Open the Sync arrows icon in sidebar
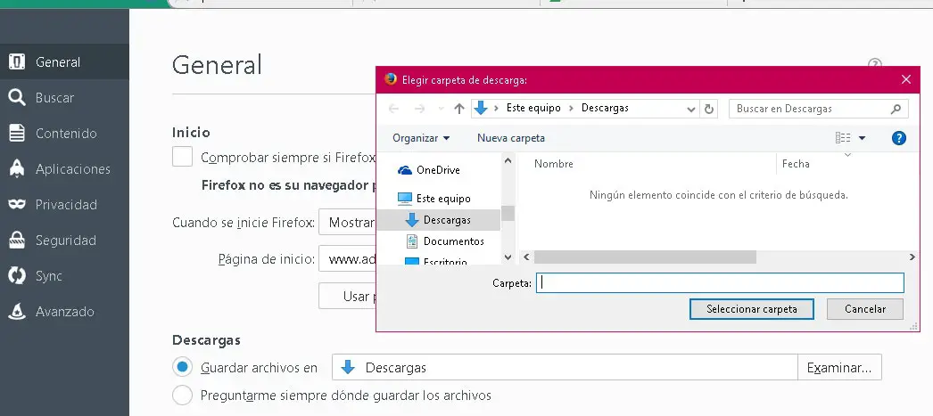This screenshot has height=416, width=933. tap(17, 276)
